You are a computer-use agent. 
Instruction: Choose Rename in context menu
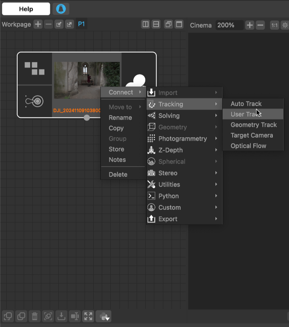(x=123, y=118)
